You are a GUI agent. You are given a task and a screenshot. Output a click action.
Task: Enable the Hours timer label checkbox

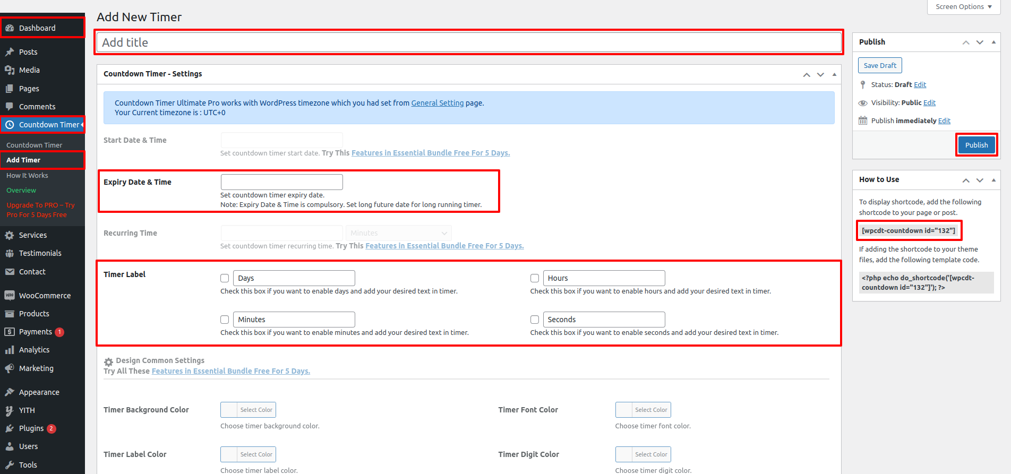[535, 278]
